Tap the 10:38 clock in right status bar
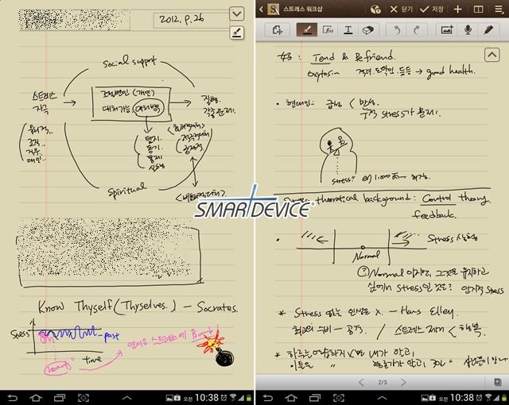Image resolution: width=509 pixels, height=405 pixels. pos(461,398)
